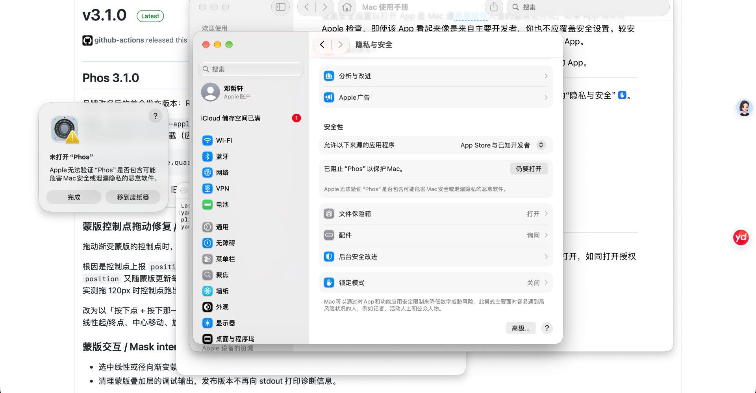Click the System Settings 搜索 field
756x393 pixels.
(251, 69)
